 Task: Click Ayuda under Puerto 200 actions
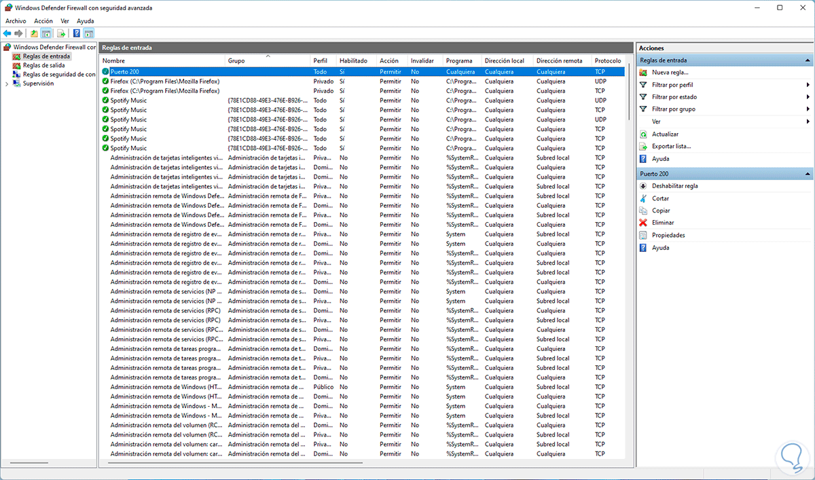click(x=661, y=248)
